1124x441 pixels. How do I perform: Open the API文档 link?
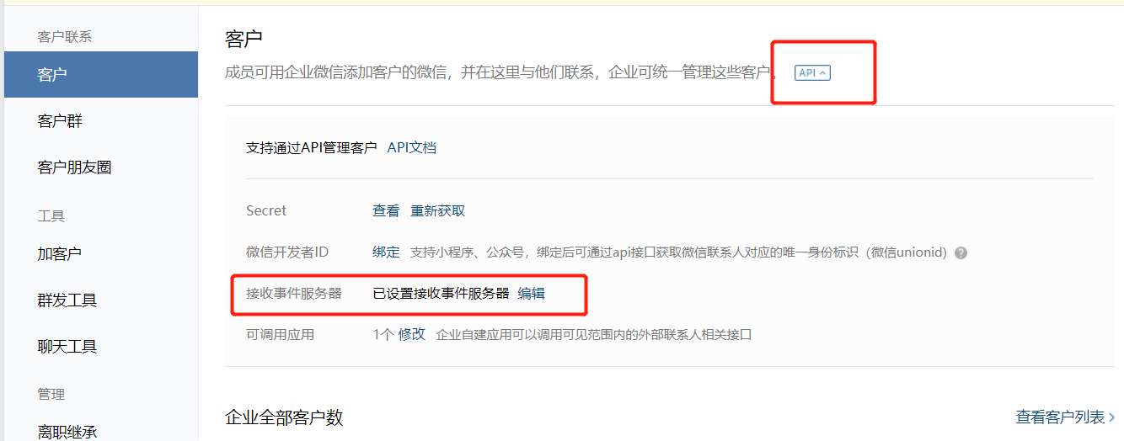pyautogui.click(x=412, y=147)
